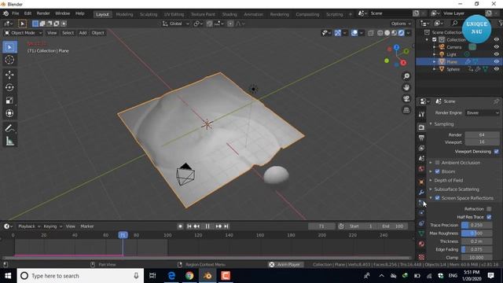Select the Select Box tool

click(9, 47)
